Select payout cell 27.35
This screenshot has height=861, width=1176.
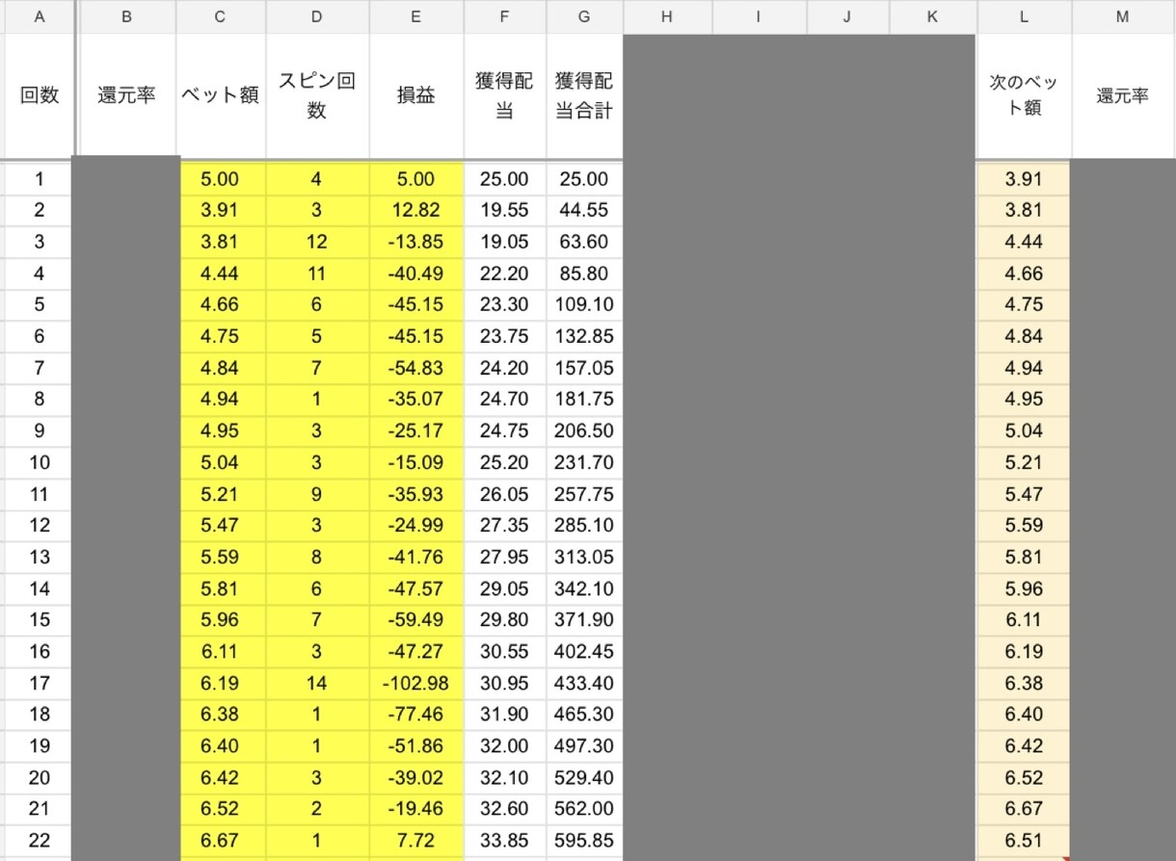pos(505,526)
